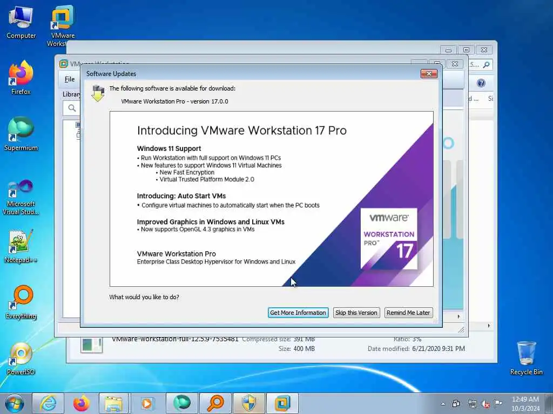553x414 pixels.
Task: Open Notepad++ desktop shortcut
Action: (x=21, y=246)
